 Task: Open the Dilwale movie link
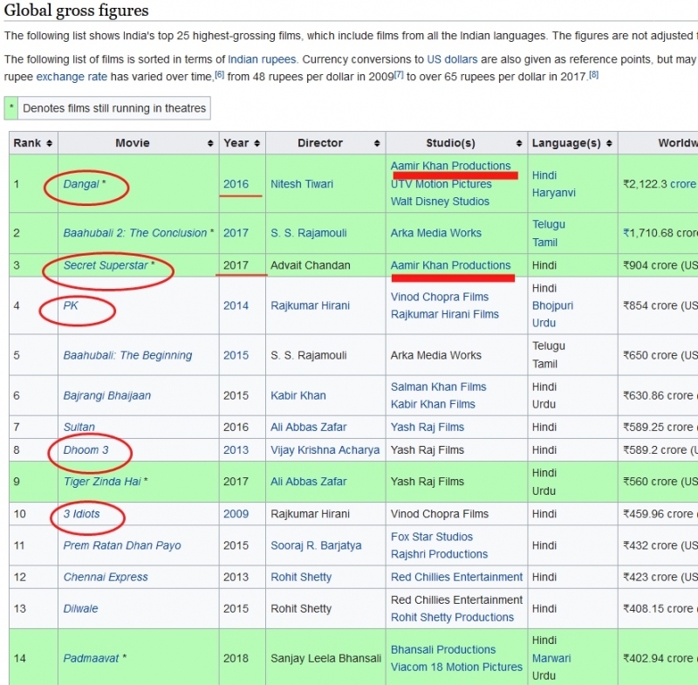coord(80,608)
